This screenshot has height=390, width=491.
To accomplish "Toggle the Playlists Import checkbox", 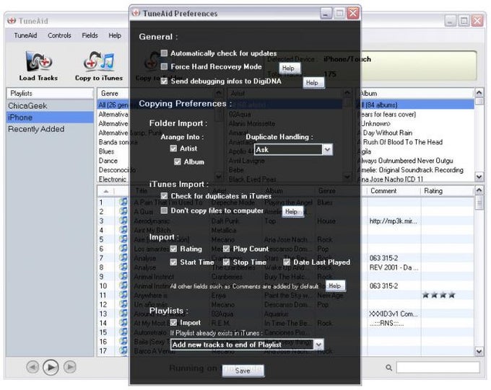I will click(x=173, y=322).
